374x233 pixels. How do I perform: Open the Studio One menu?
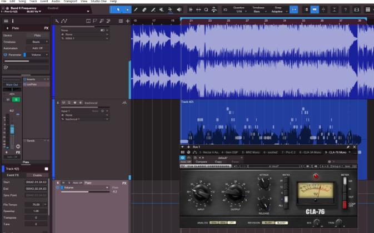(x=98, y=2)
